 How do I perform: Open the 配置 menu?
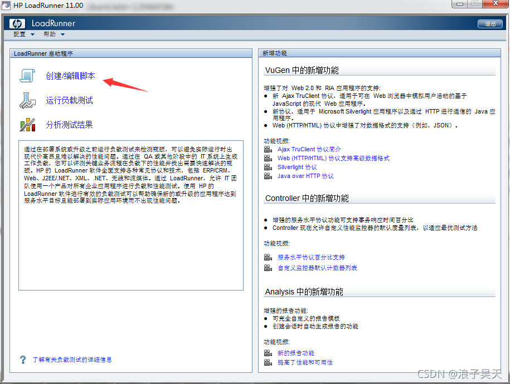[19, 34]
